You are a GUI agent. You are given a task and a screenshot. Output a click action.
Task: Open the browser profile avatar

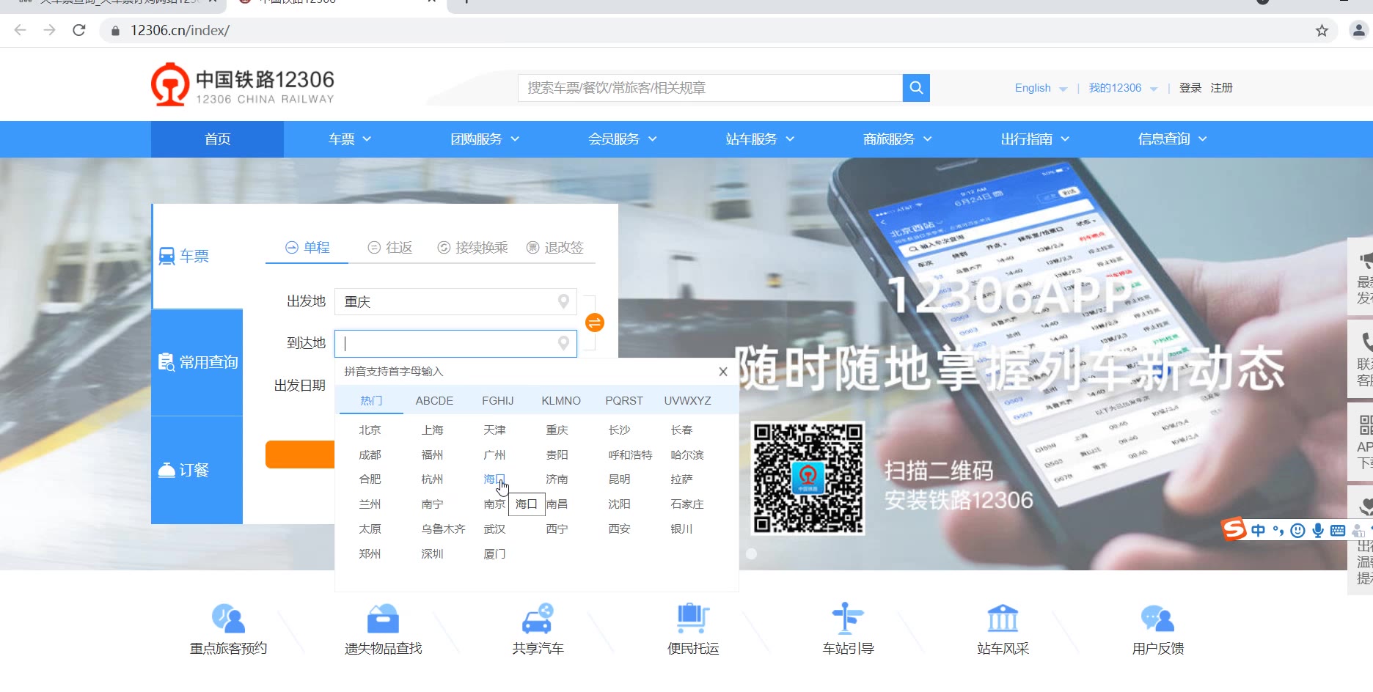1358,31
